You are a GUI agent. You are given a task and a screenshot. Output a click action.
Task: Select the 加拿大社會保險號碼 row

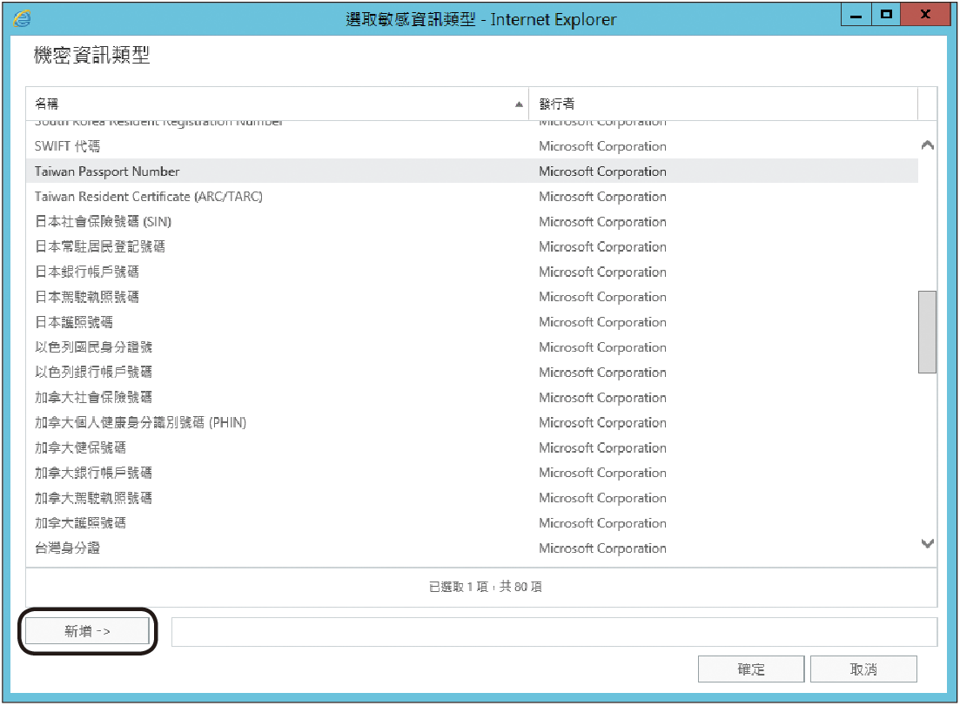pos(472,397)
